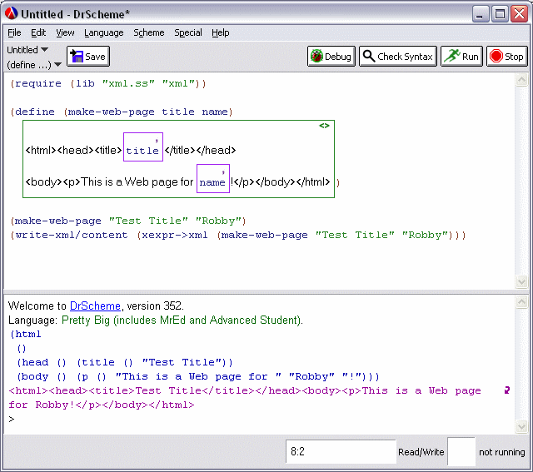Click the floppy disk icon on Save
The height and width of the screenshot is (472, 533).
click(77, 56)
